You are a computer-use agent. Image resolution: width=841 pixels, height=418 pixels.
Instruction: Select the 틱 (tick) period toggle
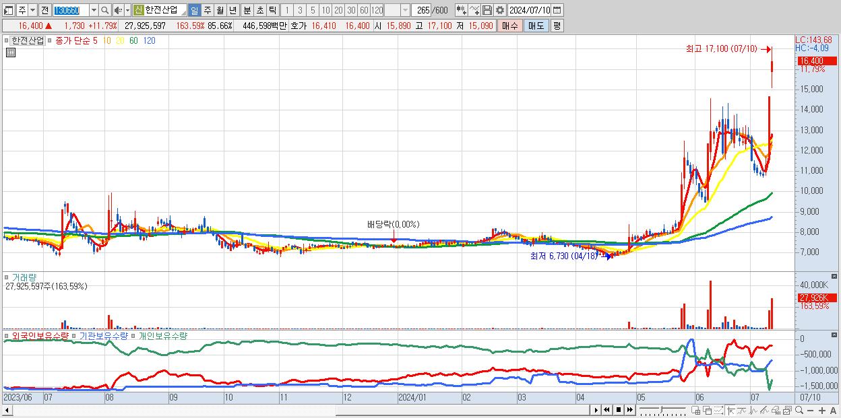pyautogui.click(x=272, y=10)
